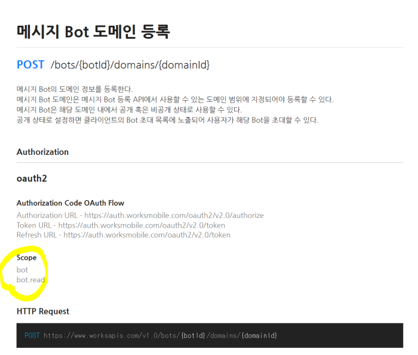The height and width of the screenshot is (355, 418).
Task: Click the page title '메시지 Bot 도메인 등록'
Action: 93,32
